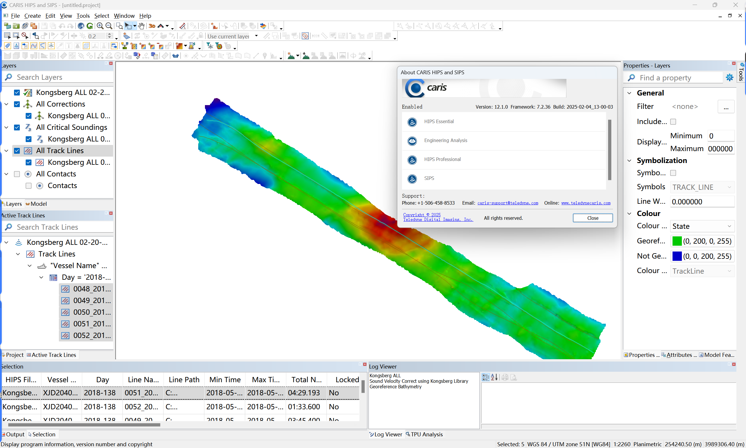The image size is (746, 448).
Task: Click the green Georeferenced colour swatch
Action: coord(677,241)
